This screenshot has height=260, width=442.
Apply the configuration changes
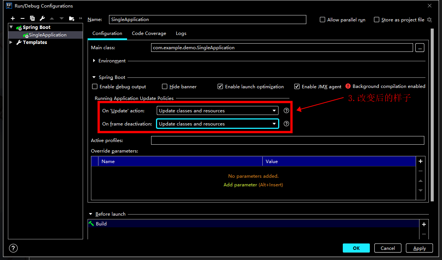pos(419,248)
